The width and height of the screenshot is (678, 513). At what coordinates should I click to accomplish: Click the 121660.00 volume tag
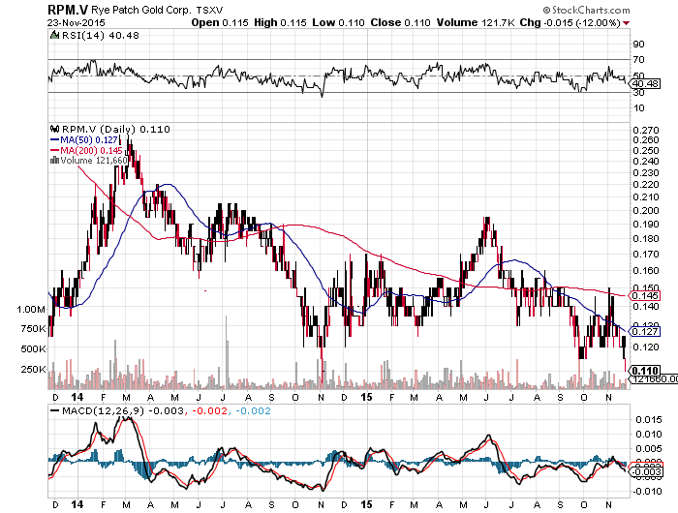[x=654, y=379]
